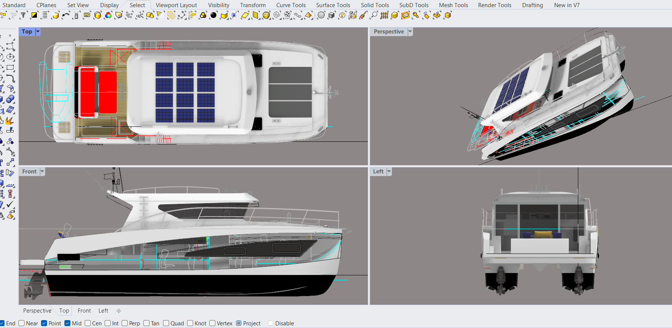Select the magnifying glass toolbar icon
Screen dimensions: 672x328
coord(374,15)
